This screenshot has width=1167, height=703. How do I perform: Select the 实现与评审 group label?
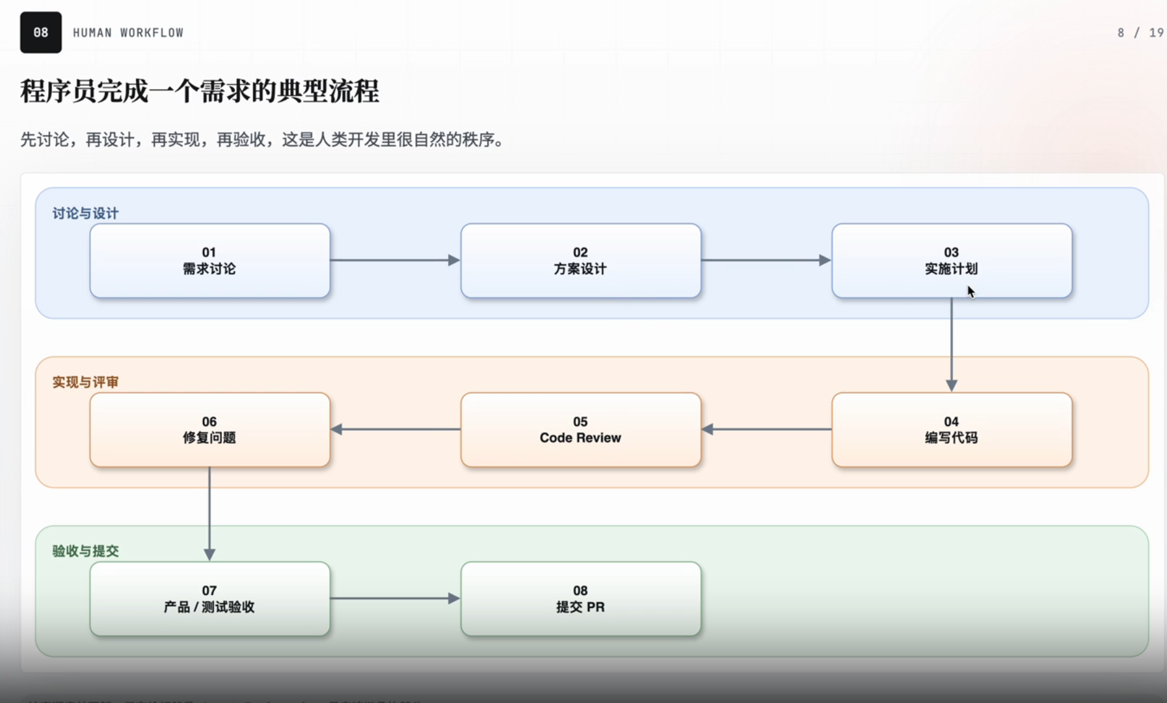click(86, 382)
